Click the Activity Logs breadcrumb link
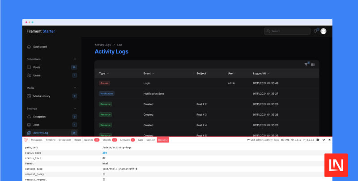 pos(102,45)
